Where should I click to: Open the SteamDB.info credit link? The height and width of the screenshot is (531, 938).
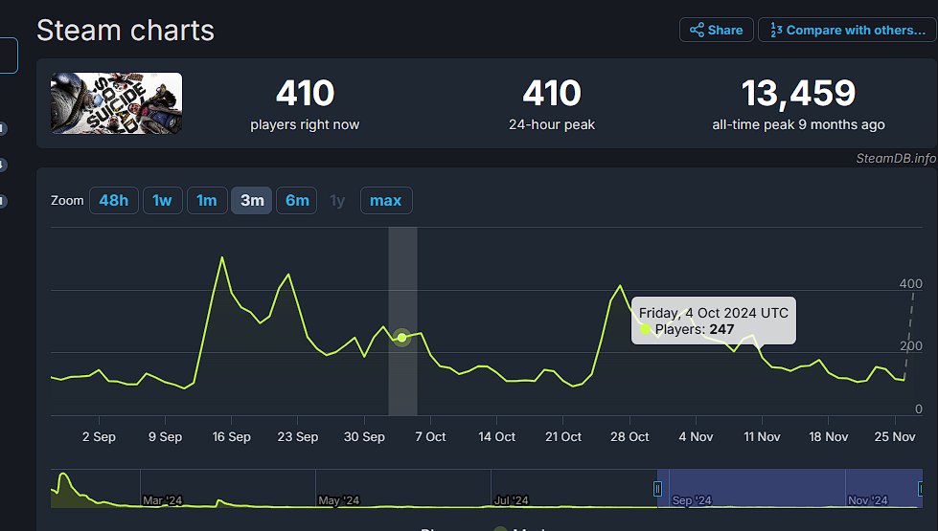coord(896,158)
